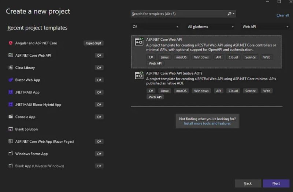The image size is (293, 192).
Task: Click the TypeScript tag next to Angular template
Action: (93, 43)
